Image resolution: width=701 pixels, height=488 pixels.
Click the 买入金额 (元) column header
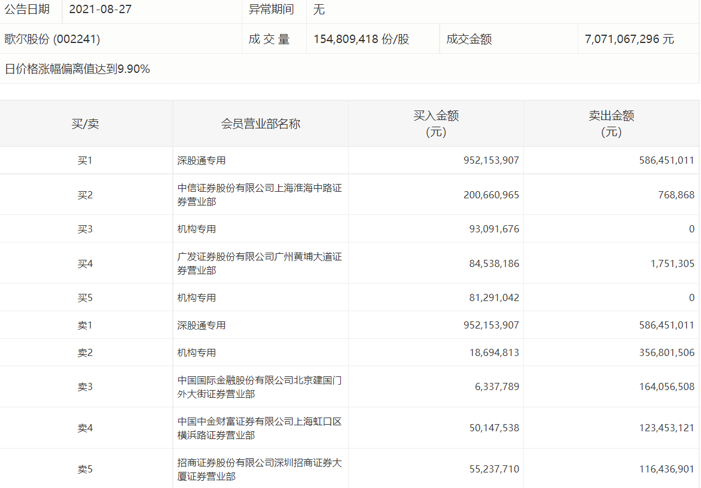[x=436, y=124]
